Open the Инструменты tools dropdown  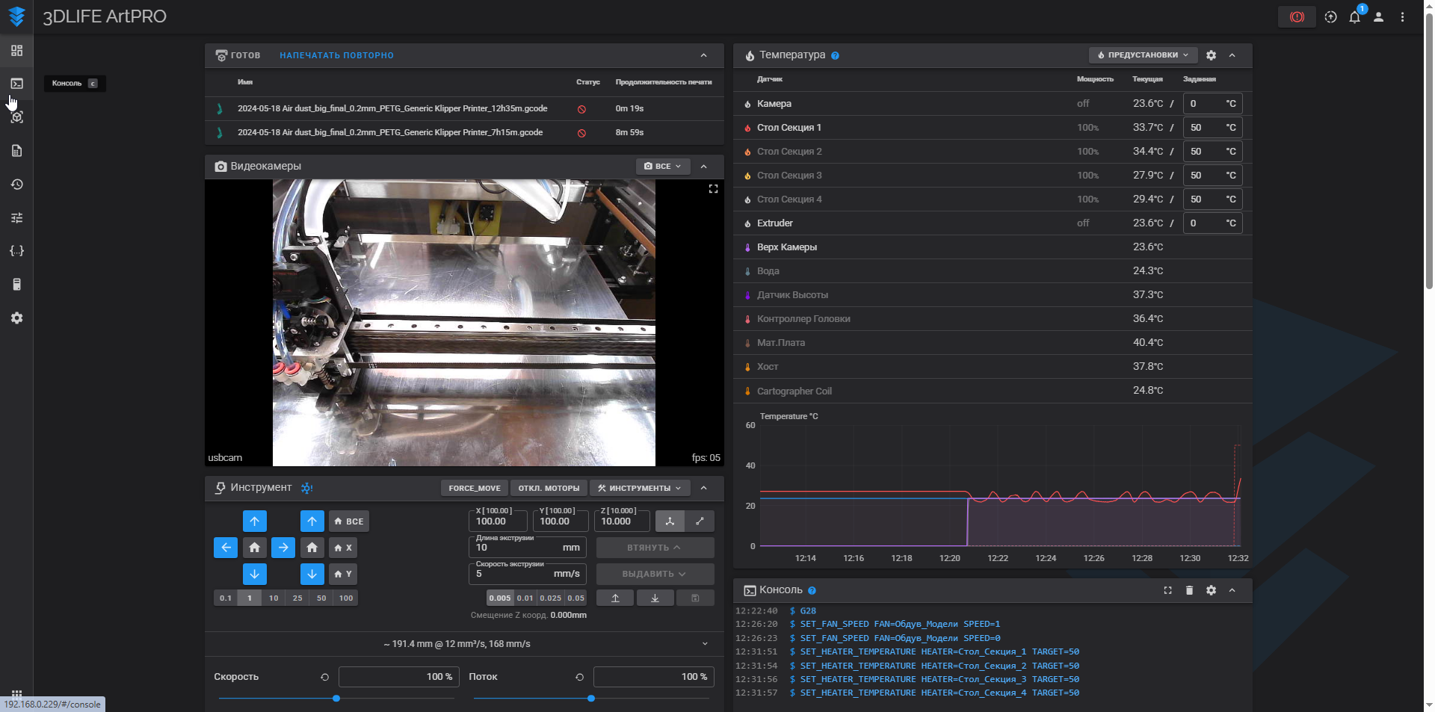click(x=639, y=488)
